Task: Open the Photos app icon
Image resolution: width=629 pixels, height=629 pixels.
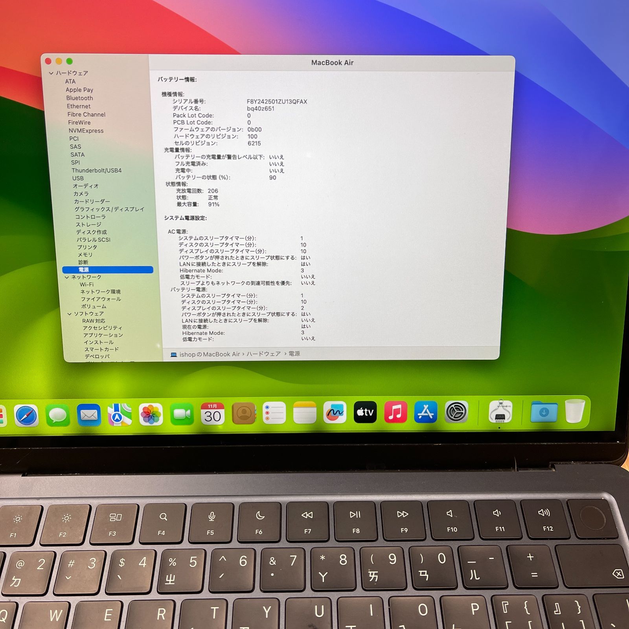Action: click(x=151, y=414)
